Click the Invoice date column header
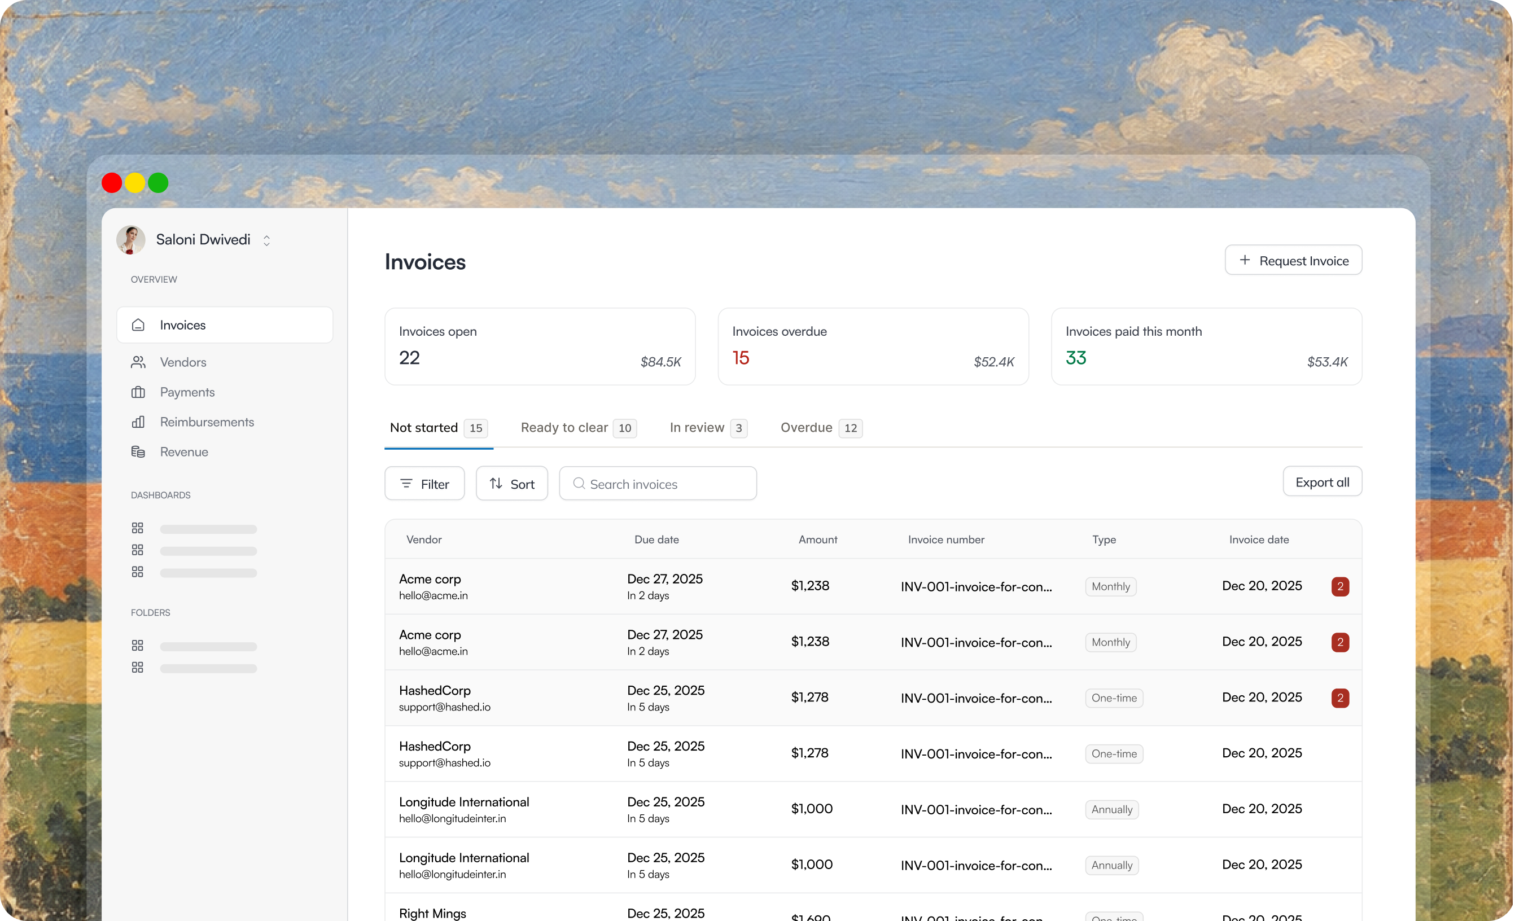 pyautogui.click(x=1259, y=539)
